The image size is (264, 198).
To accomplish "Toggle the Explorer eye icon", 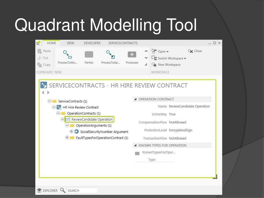I will tap(39, 191).
